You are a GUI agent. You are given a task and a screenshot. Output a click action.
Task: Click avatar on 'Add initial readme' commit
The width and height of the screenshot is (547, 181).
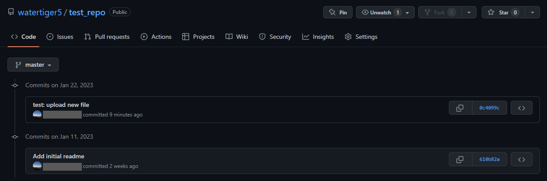(37, 166)
